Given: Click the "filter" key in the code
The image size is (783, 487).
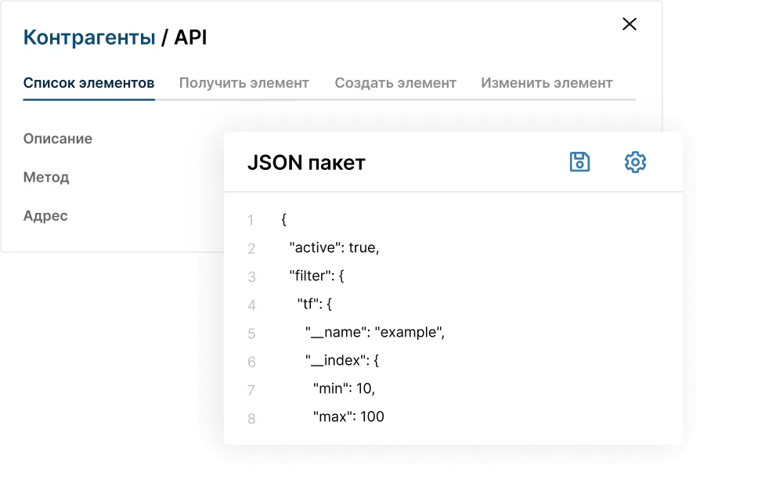Looking at the screenshot, I should [312, 276].
